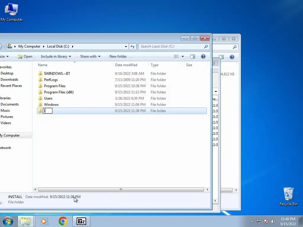Launch Windows Media Player from taskbar
This screenshot has width=303, height=227.
coord(44,221)
